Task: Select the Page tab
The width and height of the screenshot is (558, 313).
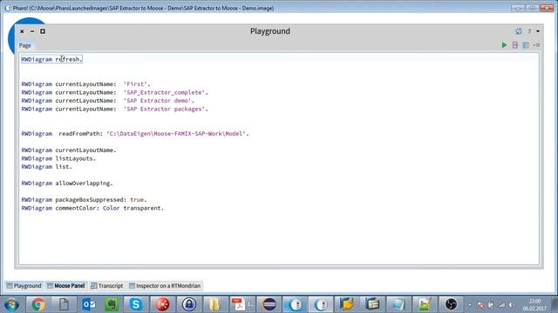Action: pos(25,45)
